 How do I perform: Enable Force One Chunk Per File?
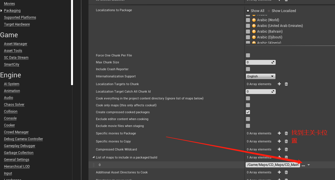(248, 55)
